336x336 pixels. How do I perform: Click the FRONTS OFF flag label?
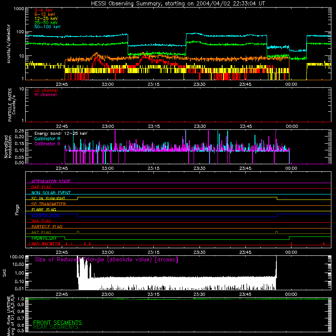(x=44, y=238)
